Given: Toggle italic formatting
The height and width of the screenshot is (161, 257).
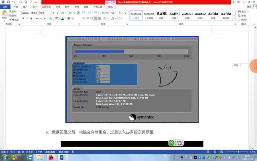Looking at the screenshot, I should (27, 19).
